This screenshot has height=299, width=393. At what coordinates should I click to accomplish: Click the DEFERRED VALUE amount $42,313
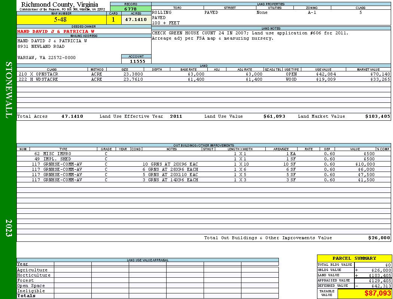pos(381,286)
